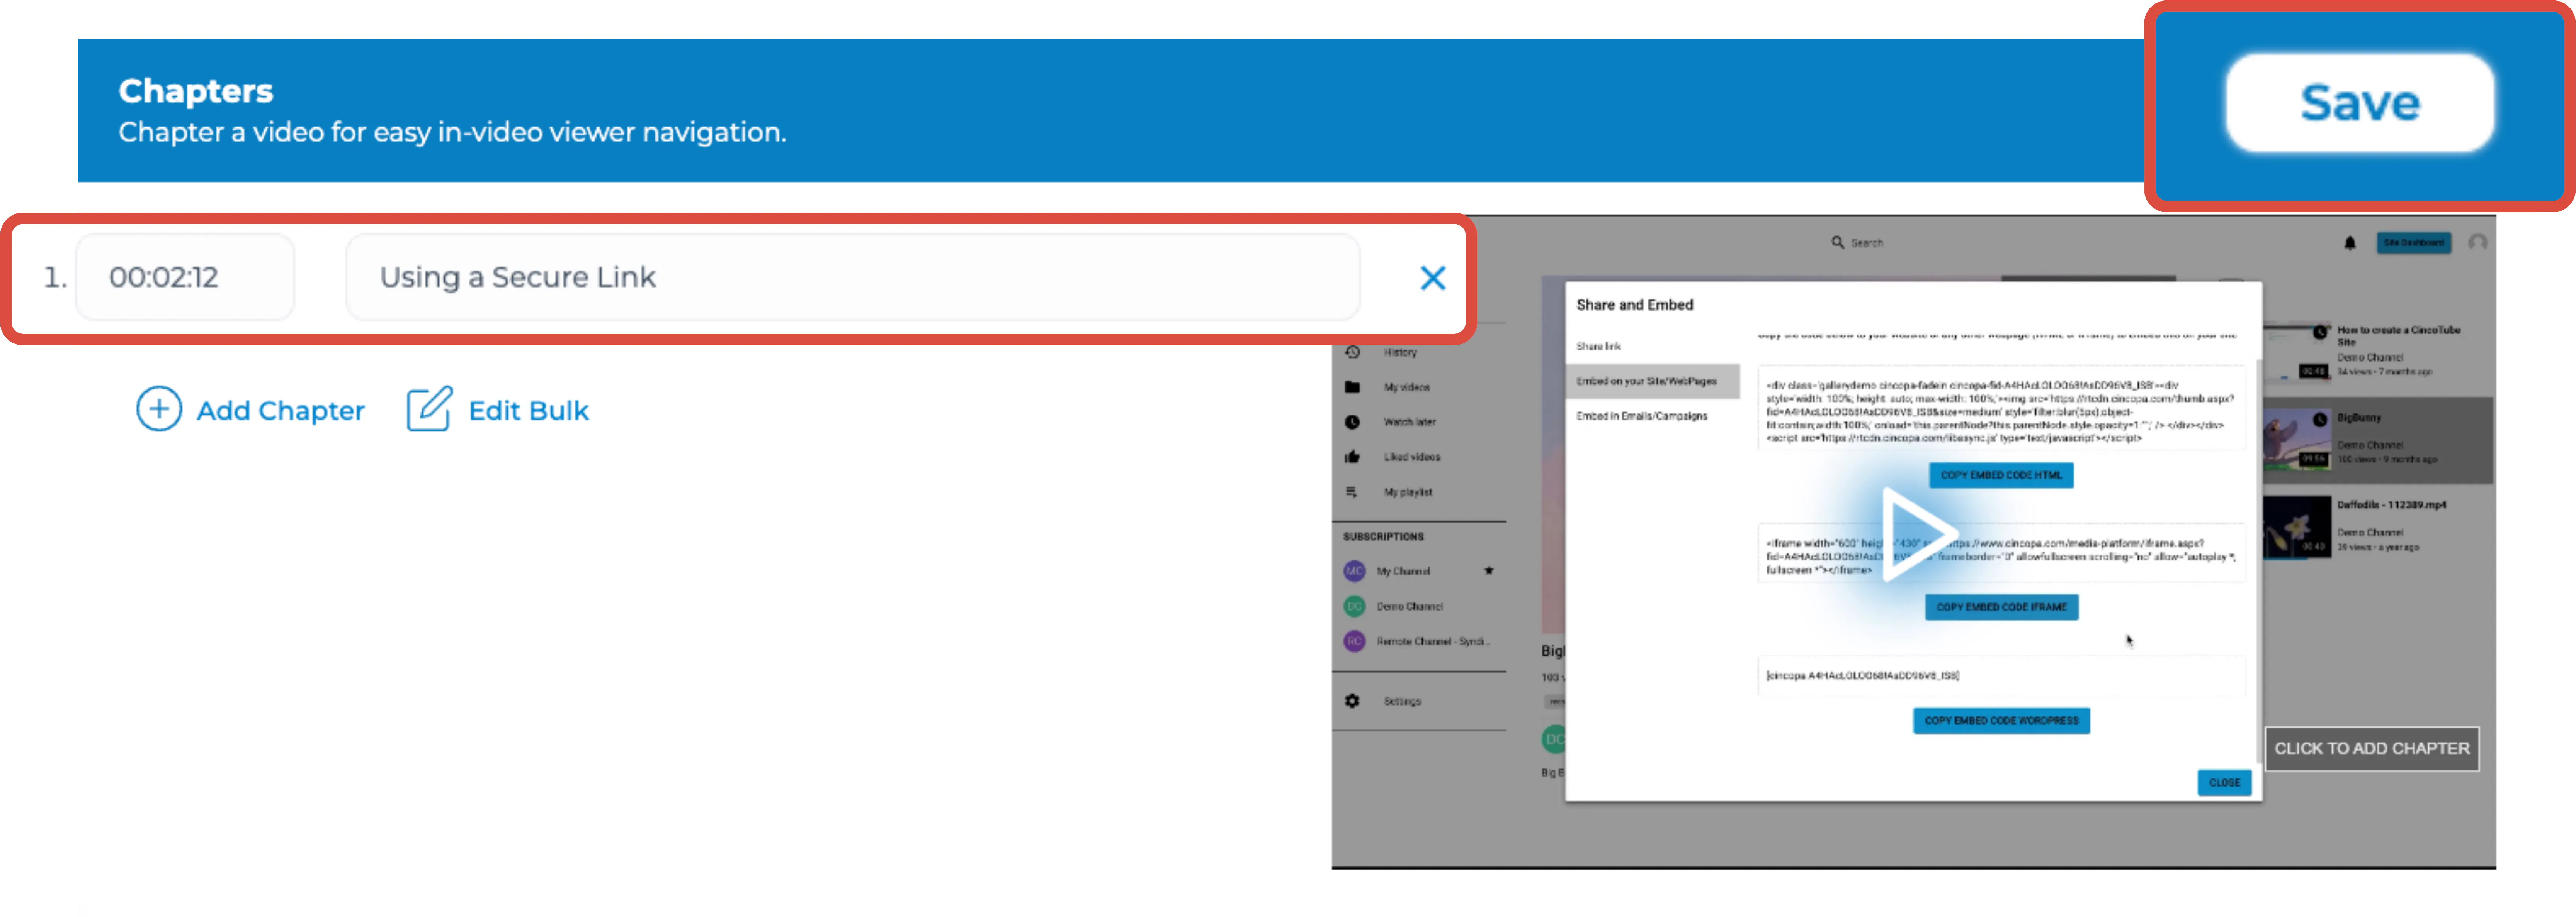The width and height of the screenshot is (2576, 917).
Task: Open the notification bell in the preview
Action: pyautogui.click(x=2350, y=243)
